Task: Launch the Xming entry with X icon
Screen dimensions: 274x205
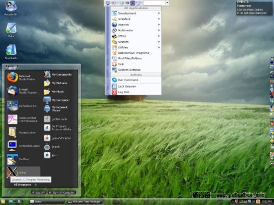Action: click(x=23, y=172)
